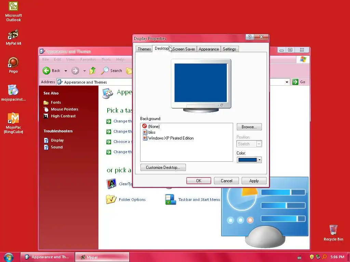Open MojoPac (RingCube) desktop shortcut
The image size is (350, 262).
click(13, 123)
